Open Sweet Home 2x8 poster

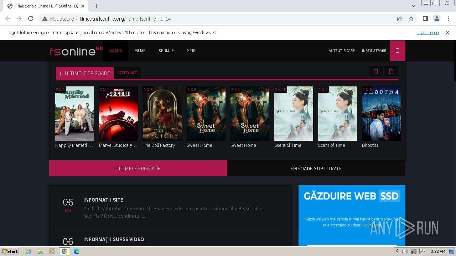tap(206, 113)
